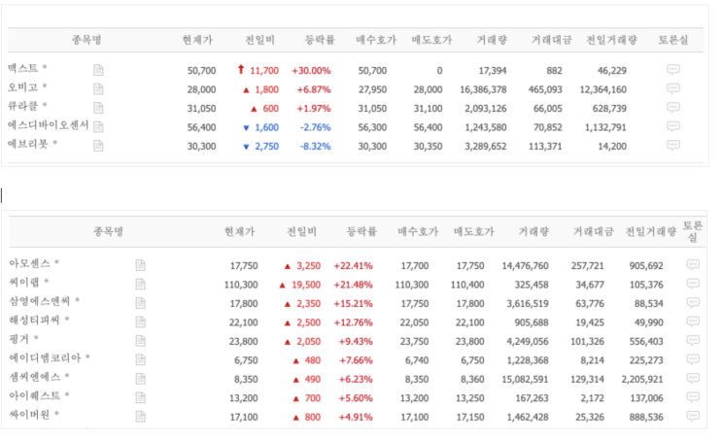Open document icon next to 오비고
This screenshot has width=722, height=441.
click(98, 88)
